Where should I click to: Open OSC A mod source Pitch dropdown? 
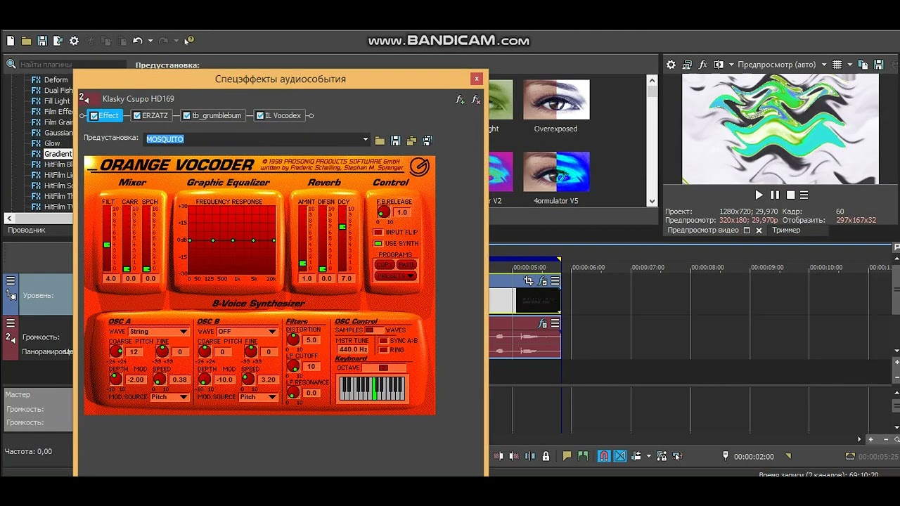pyautogui.click(x=169, y=397)
